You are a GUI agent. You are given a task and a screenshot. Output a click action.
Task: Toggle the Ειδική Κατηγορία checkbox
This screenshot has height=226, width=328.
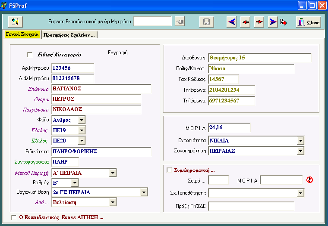click(x=30, y=55)
